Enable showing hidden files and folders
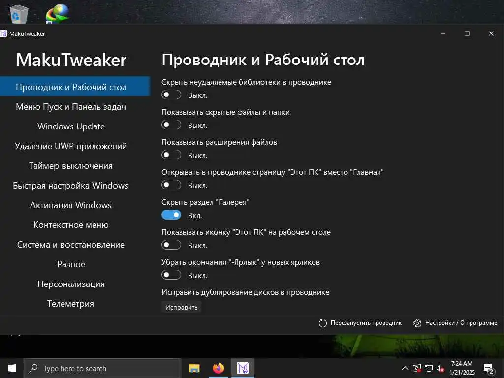 click(x=171, y=125)
